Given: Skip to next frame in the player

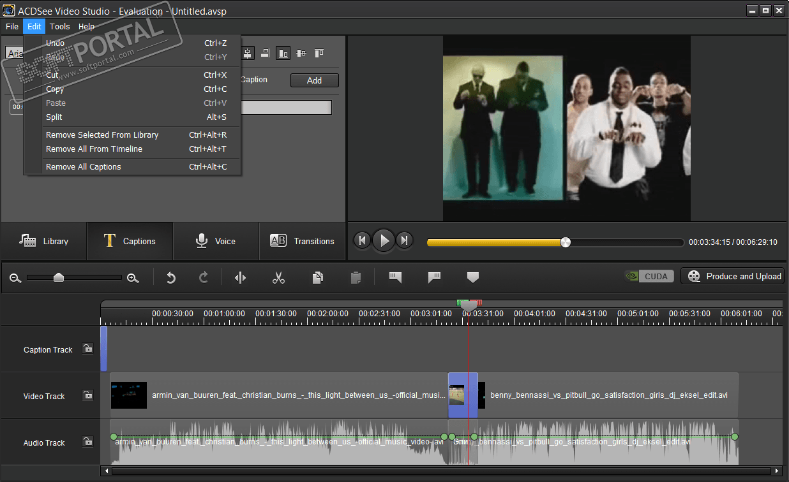Looking at the screenshot, I should point(404,240).
